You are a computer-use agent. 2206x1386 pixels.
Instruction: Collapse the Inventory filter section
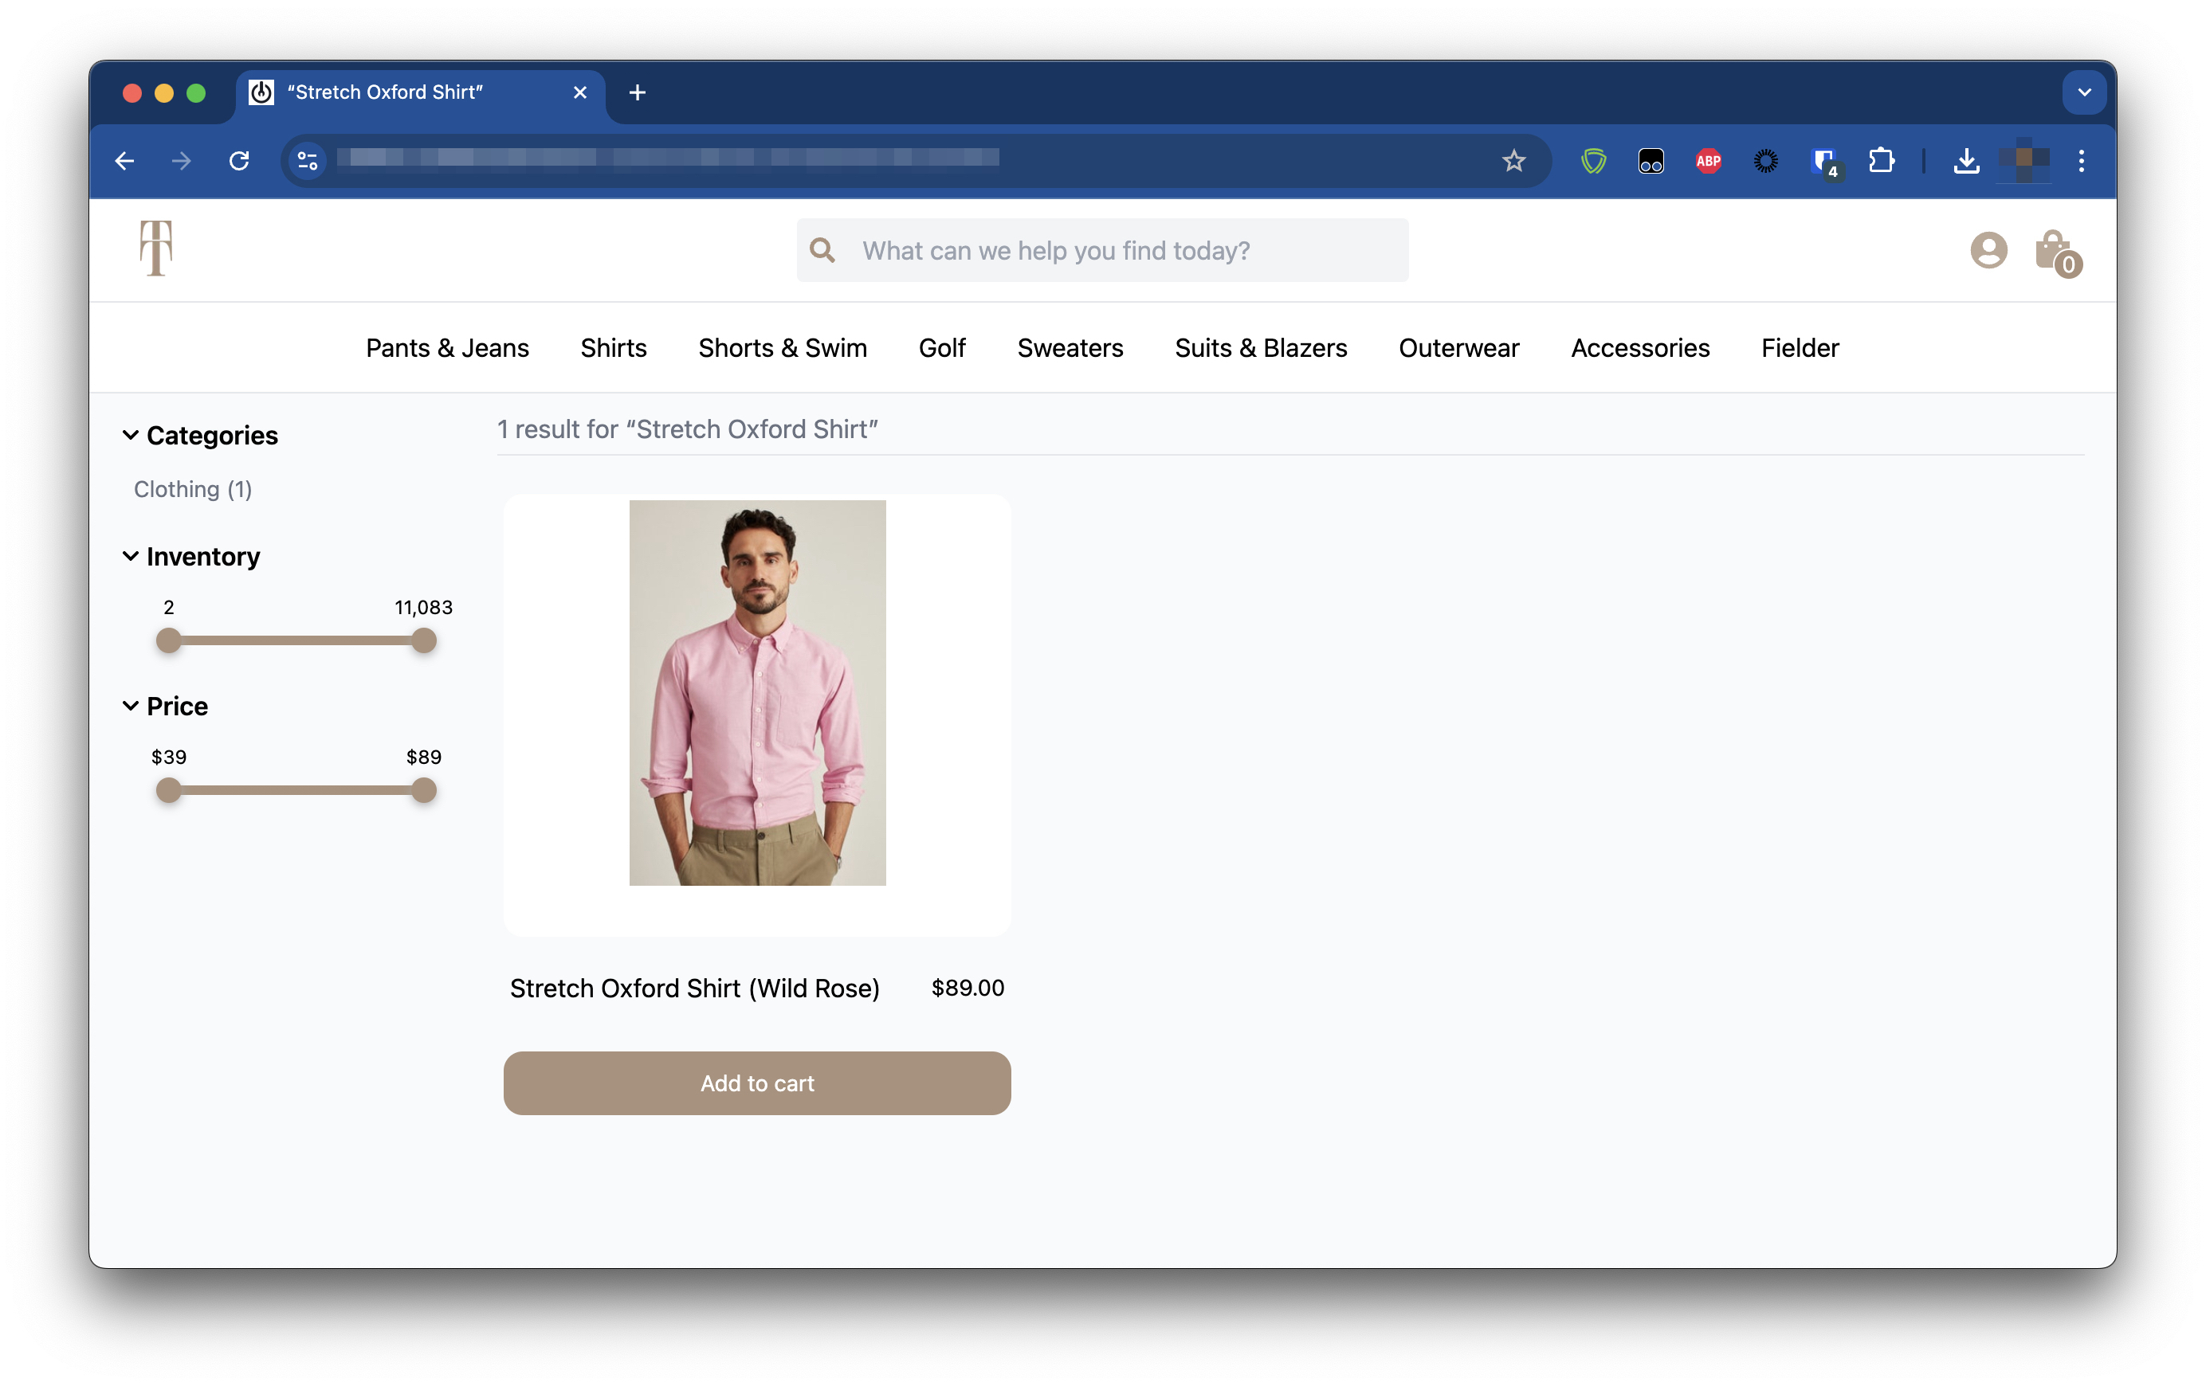point(131,556)
